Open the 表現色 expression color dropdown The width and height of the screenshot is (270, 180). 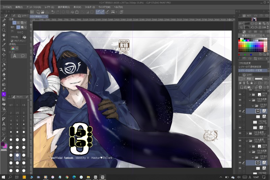15,48
